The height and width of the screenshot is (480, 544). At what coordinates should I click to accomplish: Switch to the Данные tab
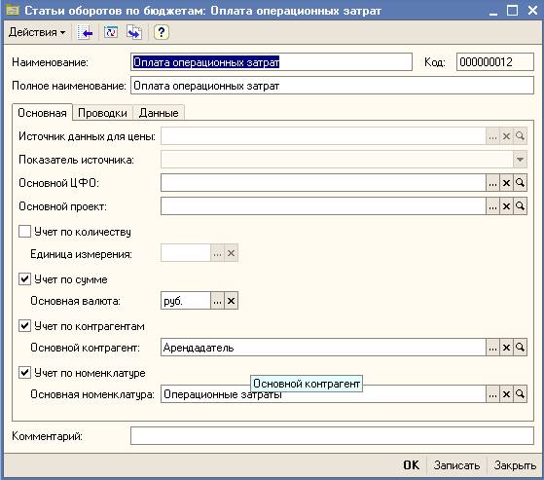pos(159,113)
